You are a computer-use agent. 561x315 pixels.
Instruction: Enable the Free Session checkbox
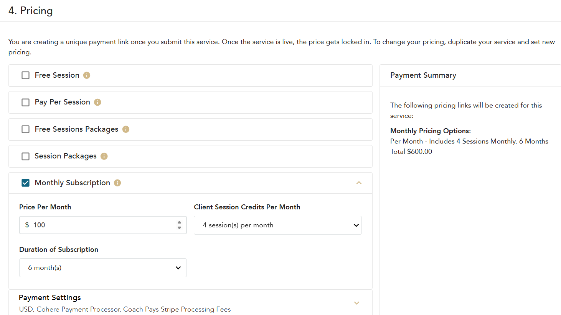pyautogui.click(x=26, y=75)
